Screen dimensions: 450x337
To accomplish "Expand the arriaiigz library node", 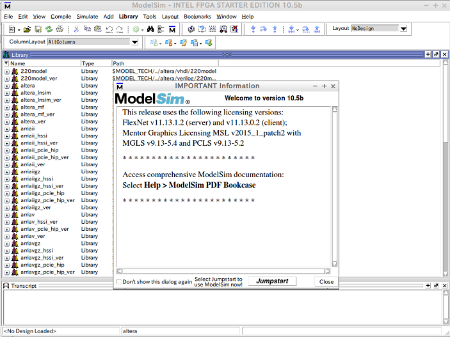I will pos(7,172).
